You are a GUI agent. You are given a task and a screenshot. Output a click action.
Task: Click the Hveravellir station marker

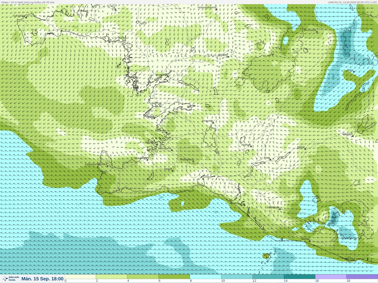pyautogui.click(x=317, y=32)
